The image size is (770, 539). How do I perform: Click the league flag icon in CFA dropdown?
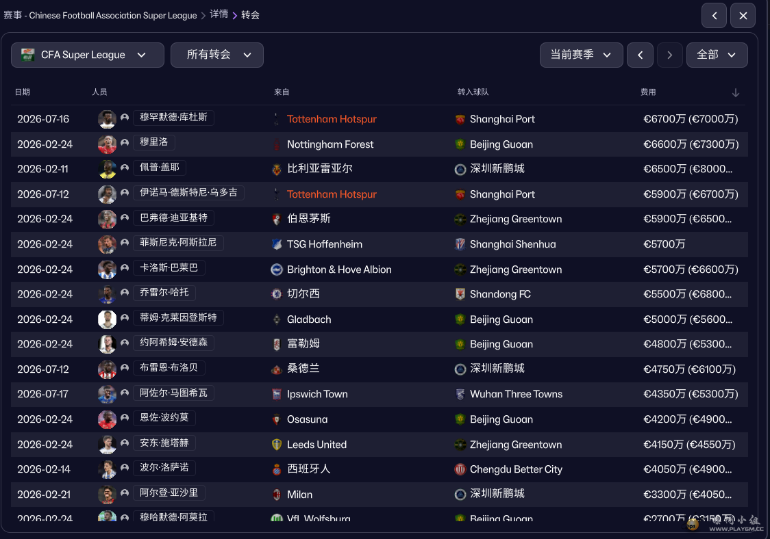click(x=28, y=55)
